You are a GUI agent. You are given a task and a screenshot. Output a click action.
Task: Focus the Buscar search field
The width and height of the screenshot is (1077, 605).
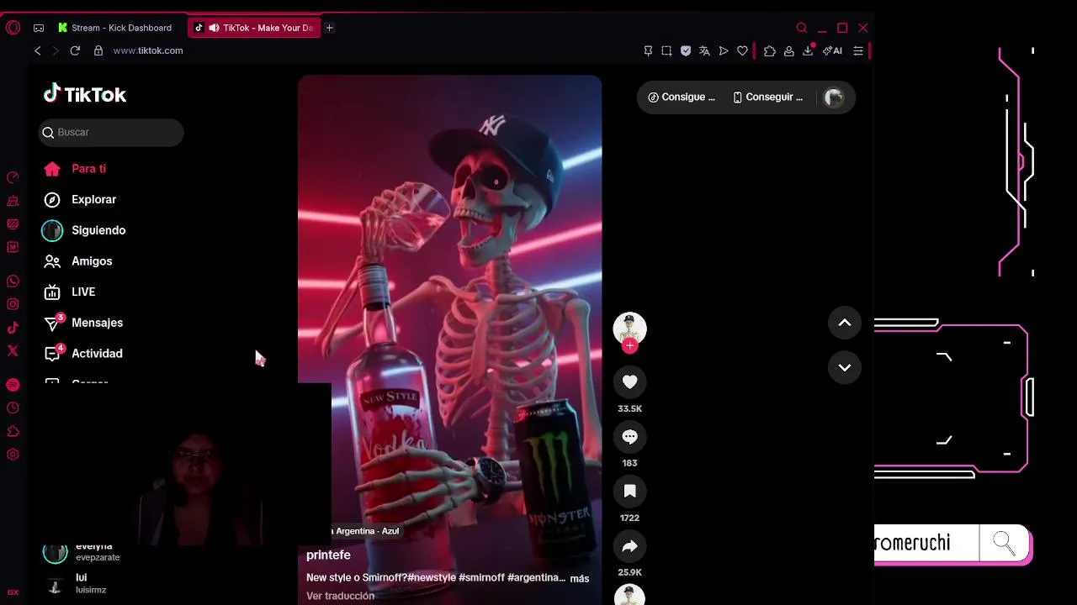tap(111, 132)
